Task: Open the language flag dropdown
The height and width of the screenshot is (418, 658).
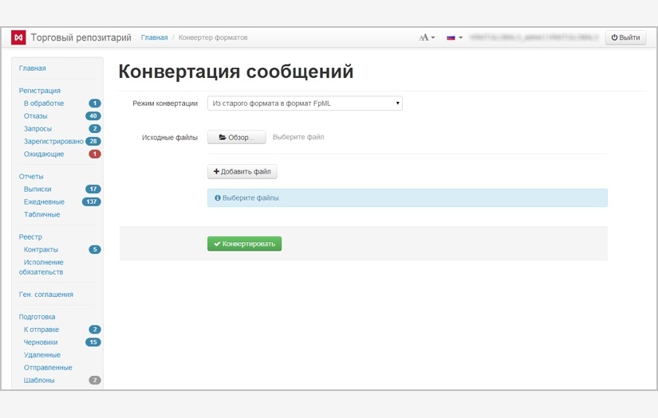Action: click(455, 37)
